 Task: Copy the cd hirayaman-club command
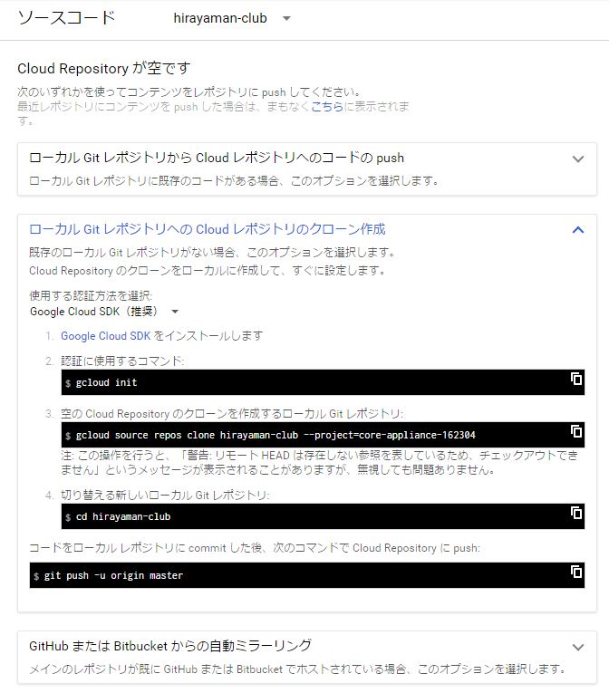point(576,513)
